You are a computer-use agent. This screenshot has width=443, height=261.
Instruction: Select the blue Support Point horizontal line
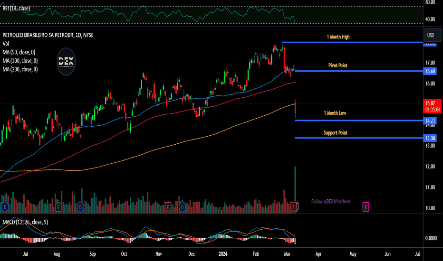[x=359, y=138]
